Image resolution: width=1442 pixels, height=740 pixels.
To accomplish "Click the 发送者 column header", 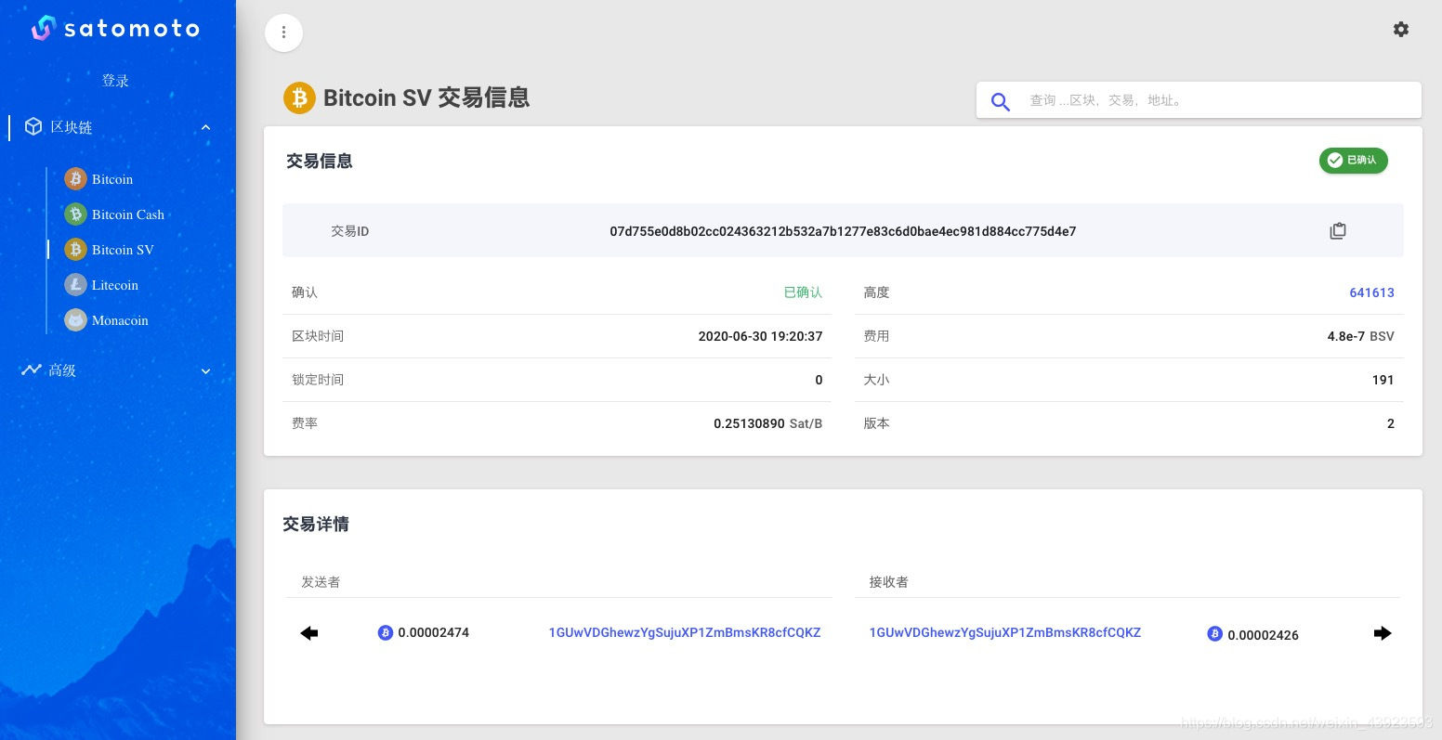I will click(321, 582).
